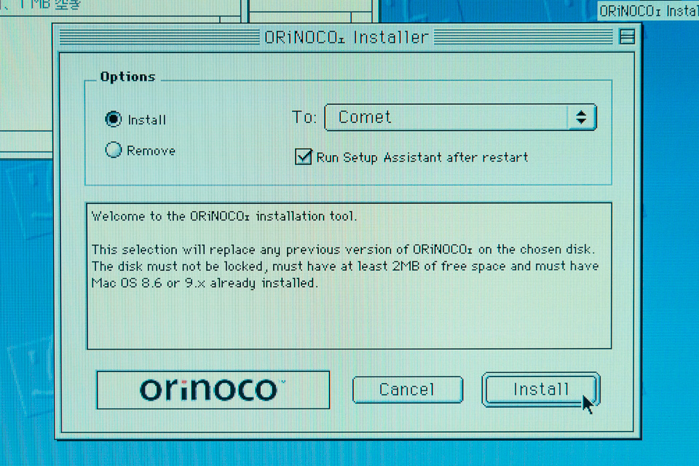
Task: Click the 'To:' label
Action: (x=304, y=117)
